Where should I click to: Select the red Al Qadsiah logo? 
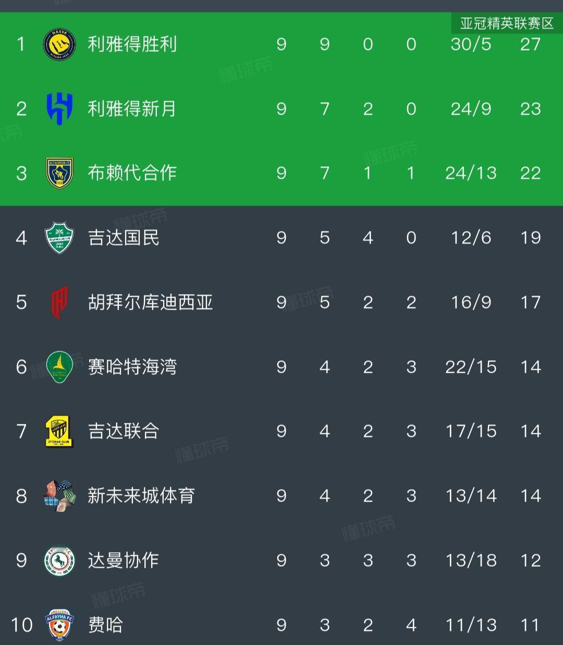point(59,302)
